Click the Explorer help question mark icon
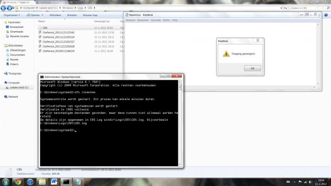 click(x=326, y=15)
